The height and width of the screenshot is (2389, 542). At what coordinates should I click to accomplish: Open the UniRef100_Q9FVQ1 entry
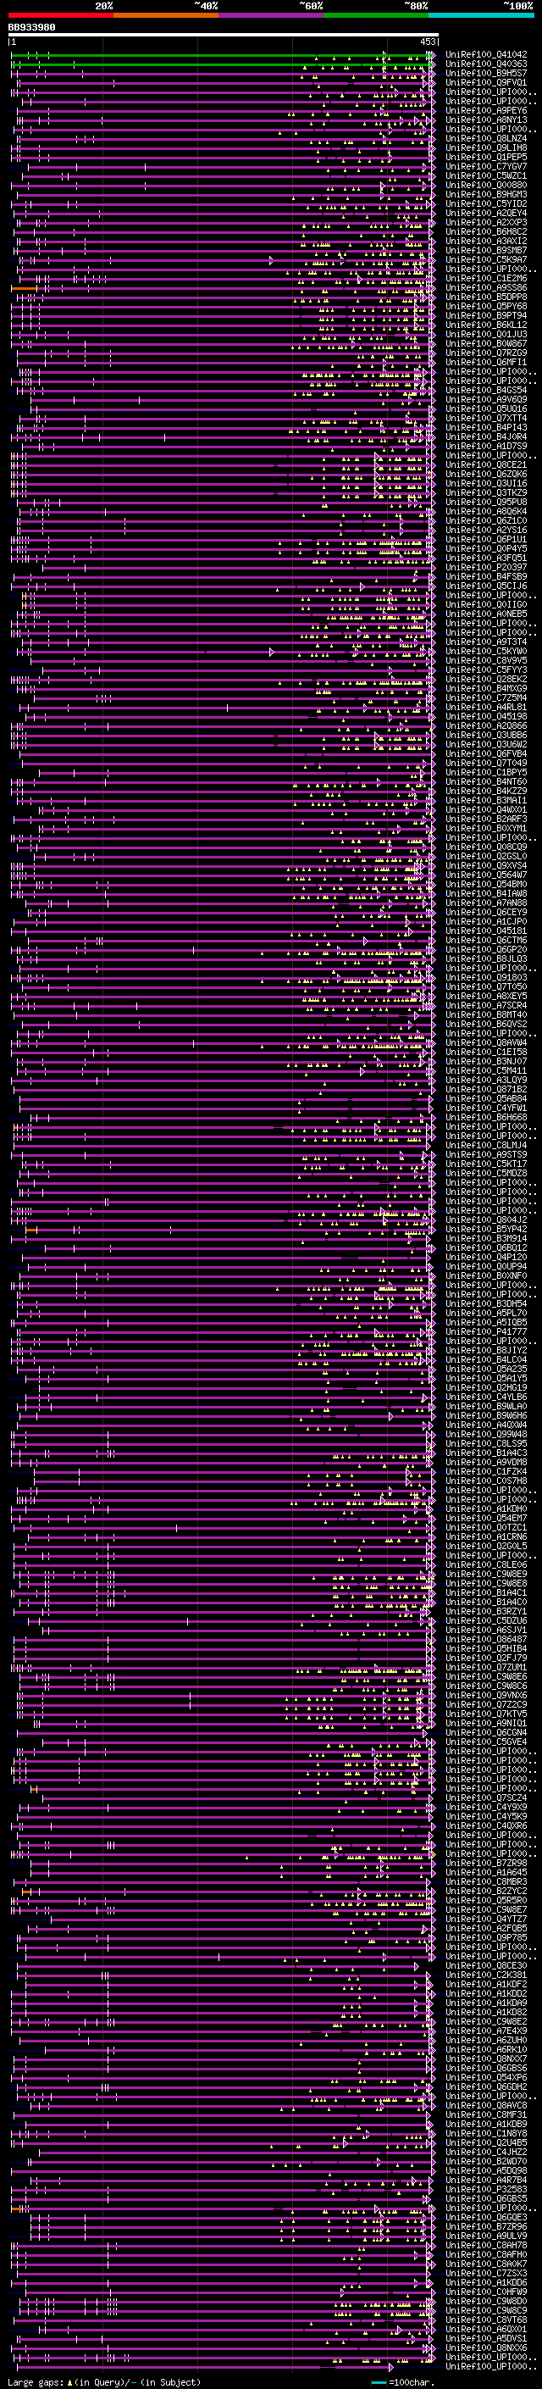[x=486, y=82]
